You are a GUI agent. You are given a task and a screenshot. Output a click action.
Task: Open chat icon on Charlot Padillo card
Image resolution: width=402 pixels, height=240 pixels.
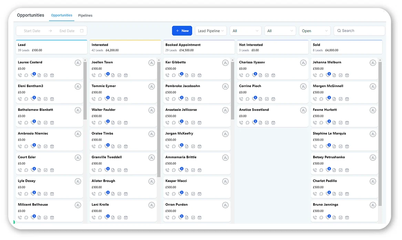click(x=321, y=194)
